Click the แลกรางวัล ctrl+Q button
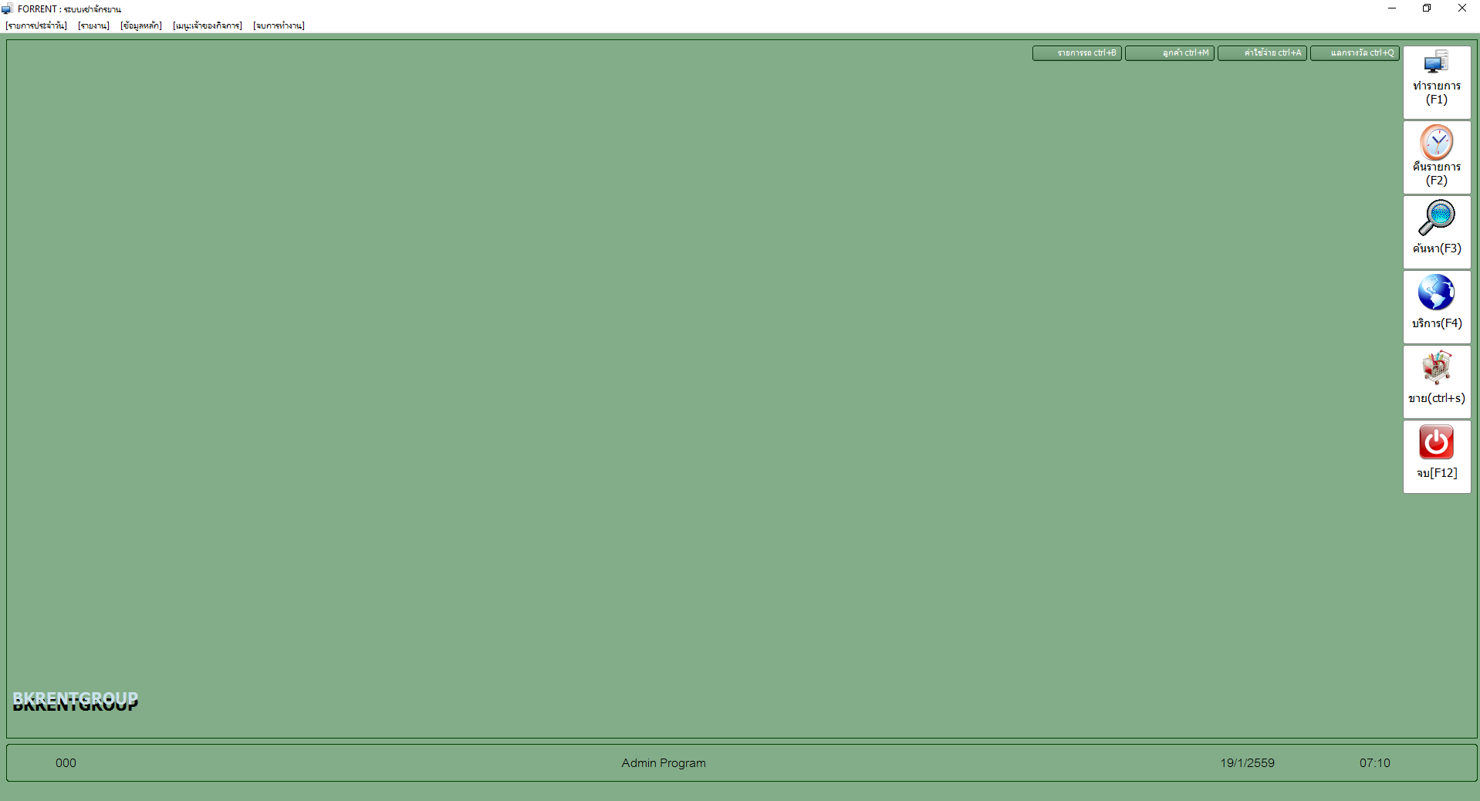The image size is (1480, 801). (x=1355, y=53)
